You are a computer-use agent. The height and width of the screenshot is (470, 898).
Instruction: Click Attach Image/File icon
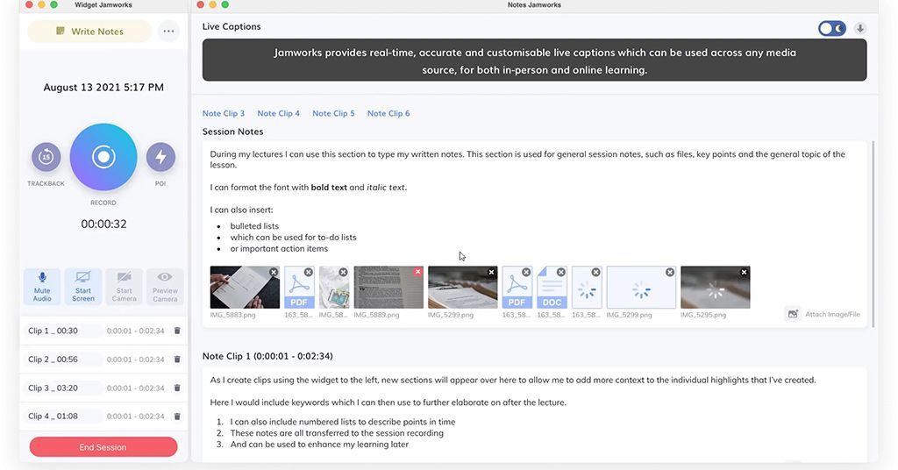tap(793, 314)
